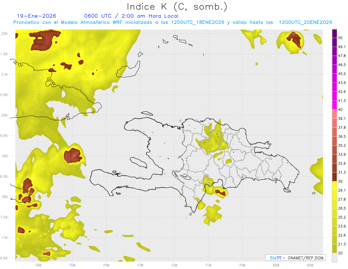Click the colorbar value "26.5"
Image resolution: width=348 pixels, height=269 pixels.
click(342, 208)
